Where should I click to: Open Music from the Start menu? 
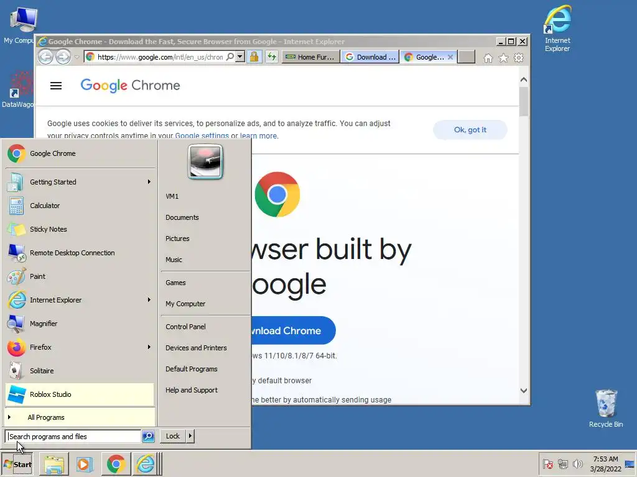tap(174, 260)
